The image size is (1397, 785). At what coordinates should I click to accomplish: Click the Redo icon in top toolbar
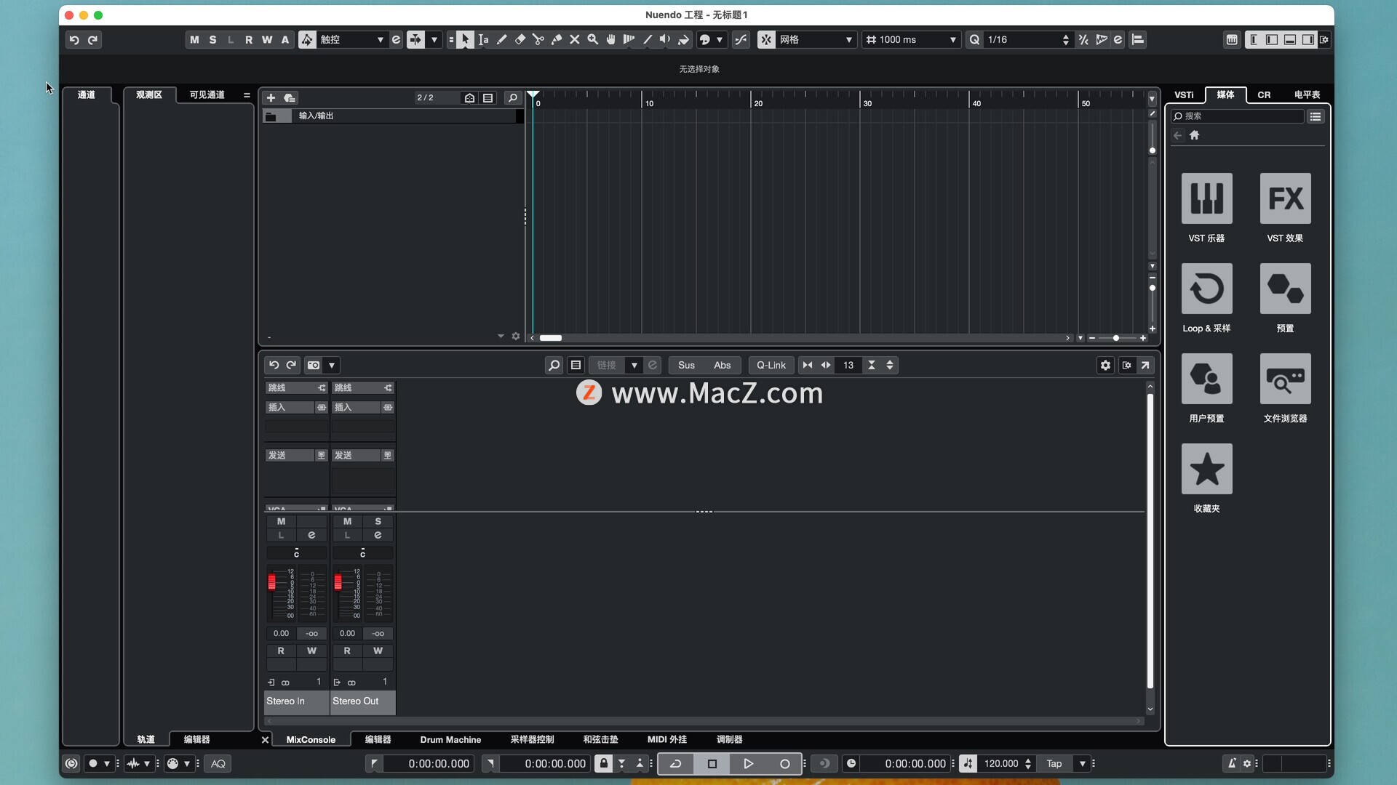tap(92, 40)
